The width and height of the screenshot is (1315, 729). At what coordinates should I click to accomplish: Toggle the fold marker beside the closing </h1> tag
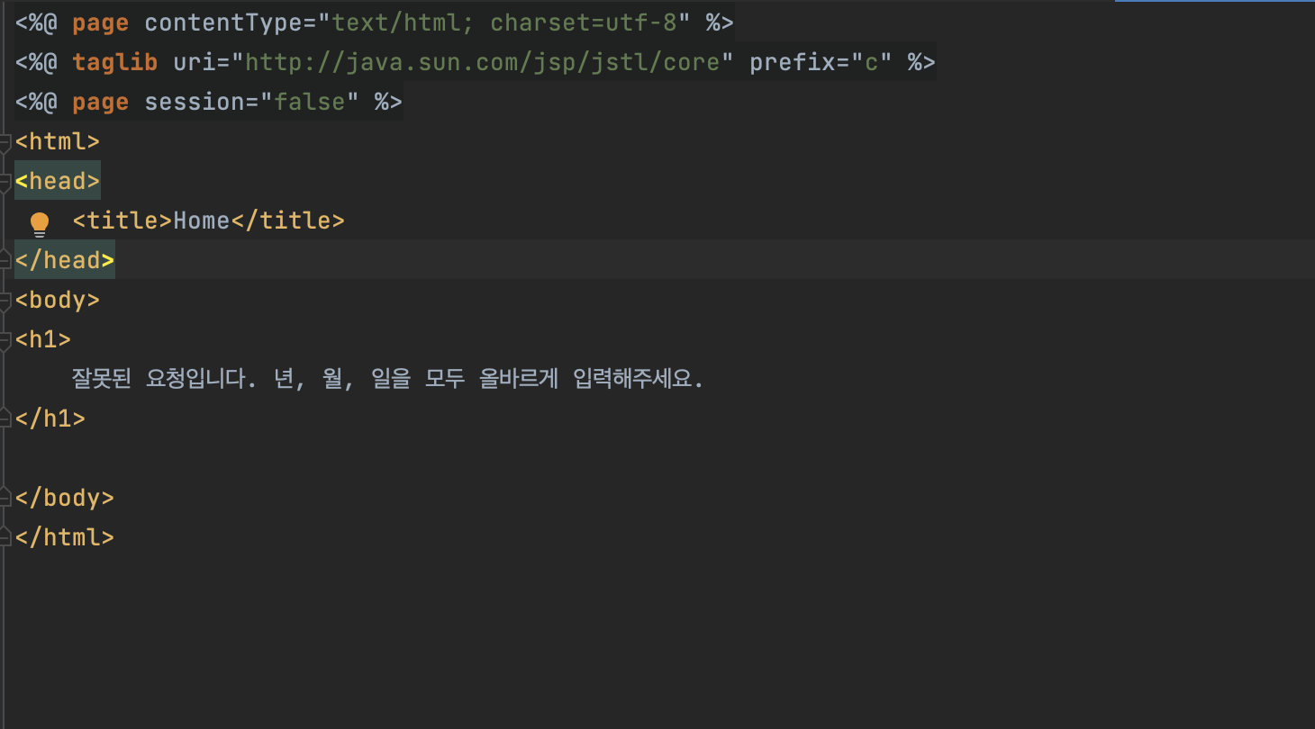pos(5,418)
